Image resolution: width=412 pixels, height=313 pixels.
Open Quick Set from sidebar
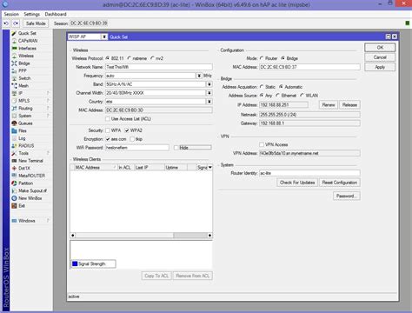coord(27,33)
